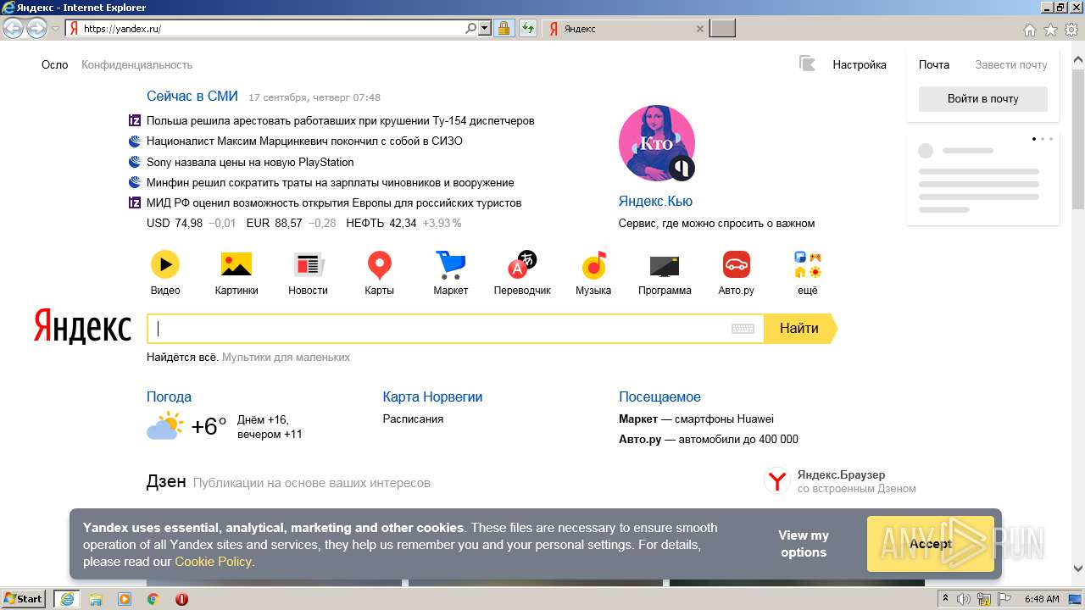Expand the recent pages dropdown arrow

(x=56, y=28)
